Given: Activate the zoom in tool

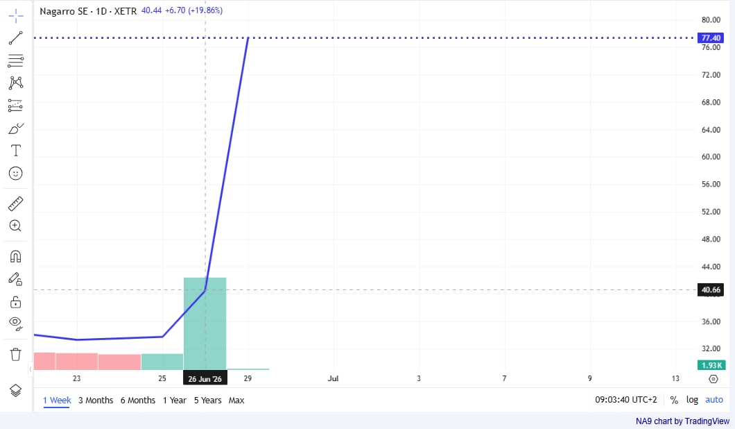Looking at the screenshot, I should pos(15,226).
